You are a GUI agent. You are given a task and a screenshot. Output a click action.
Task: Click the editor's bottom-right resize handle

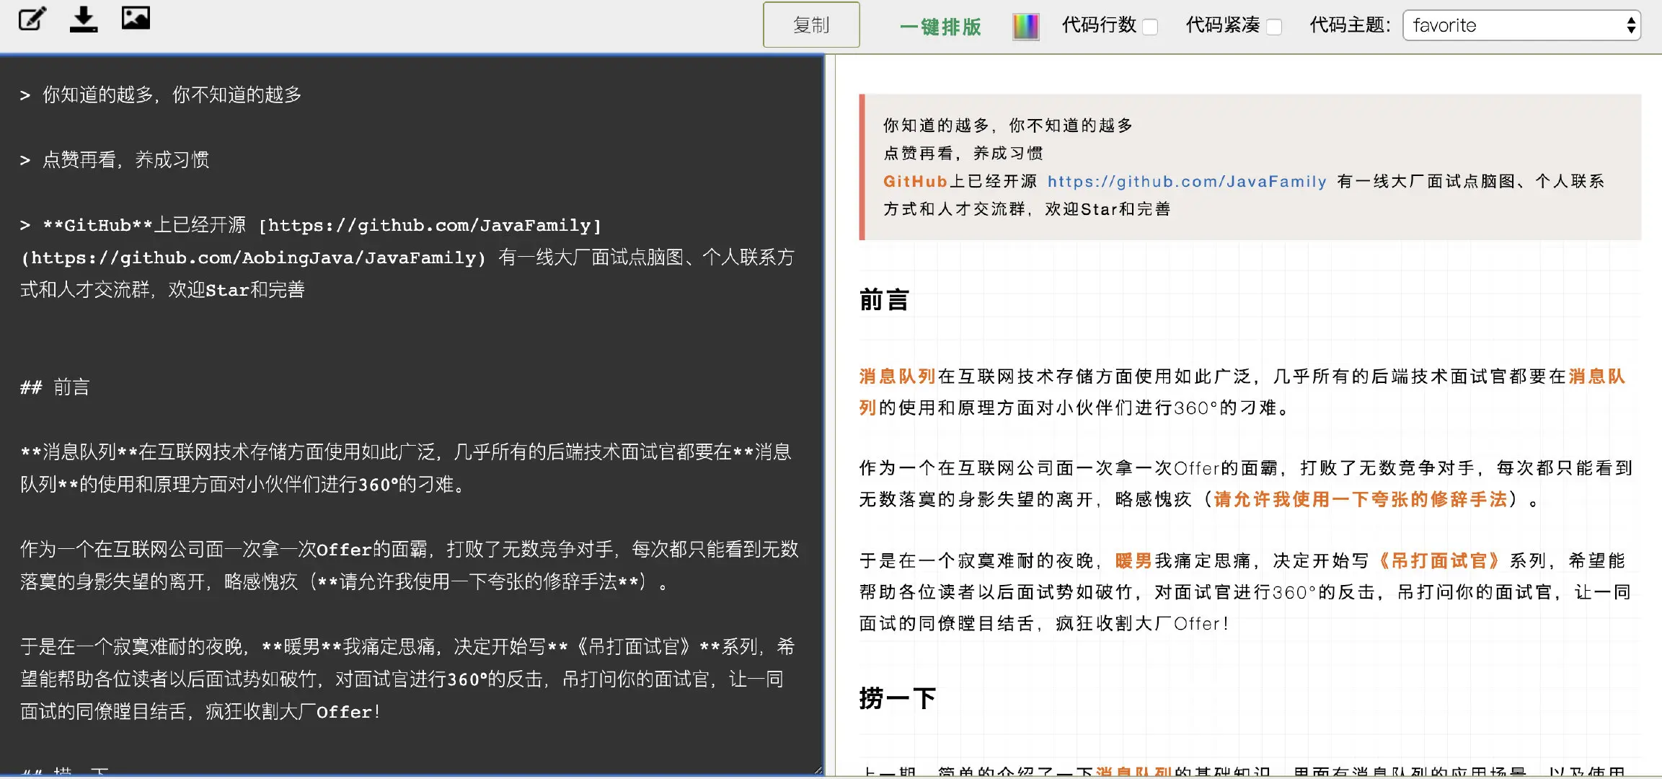click(818, 770)
